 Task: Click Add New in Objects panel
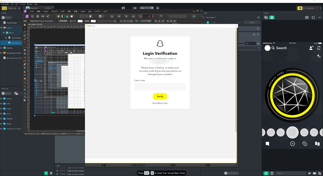6,18
